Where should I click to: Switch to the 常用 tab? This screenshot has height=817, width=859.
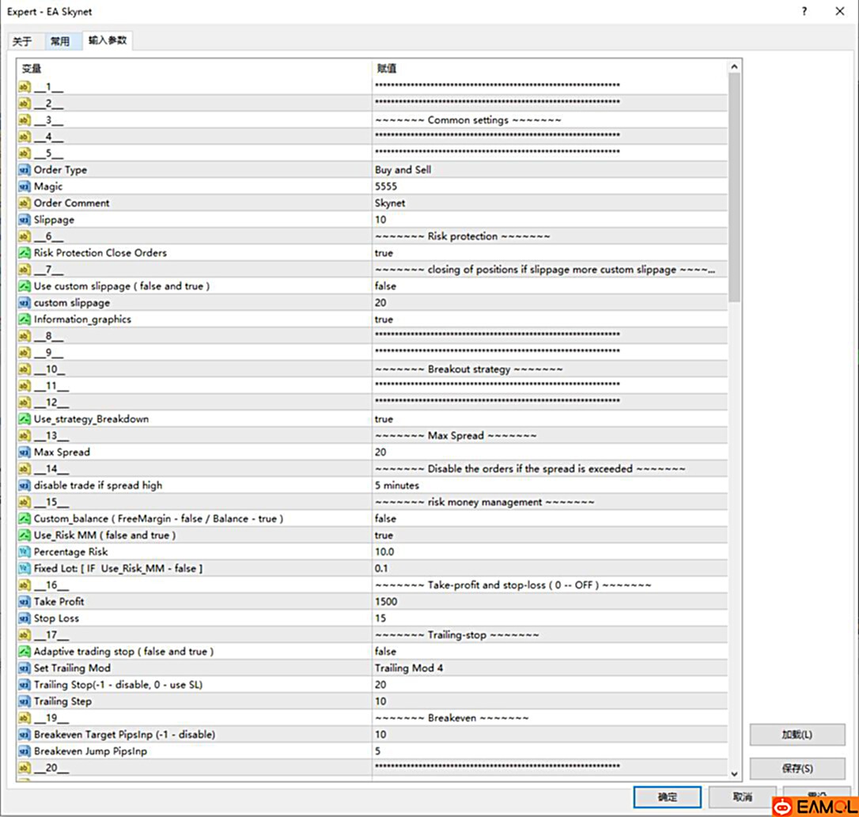(x=60, y=41)
